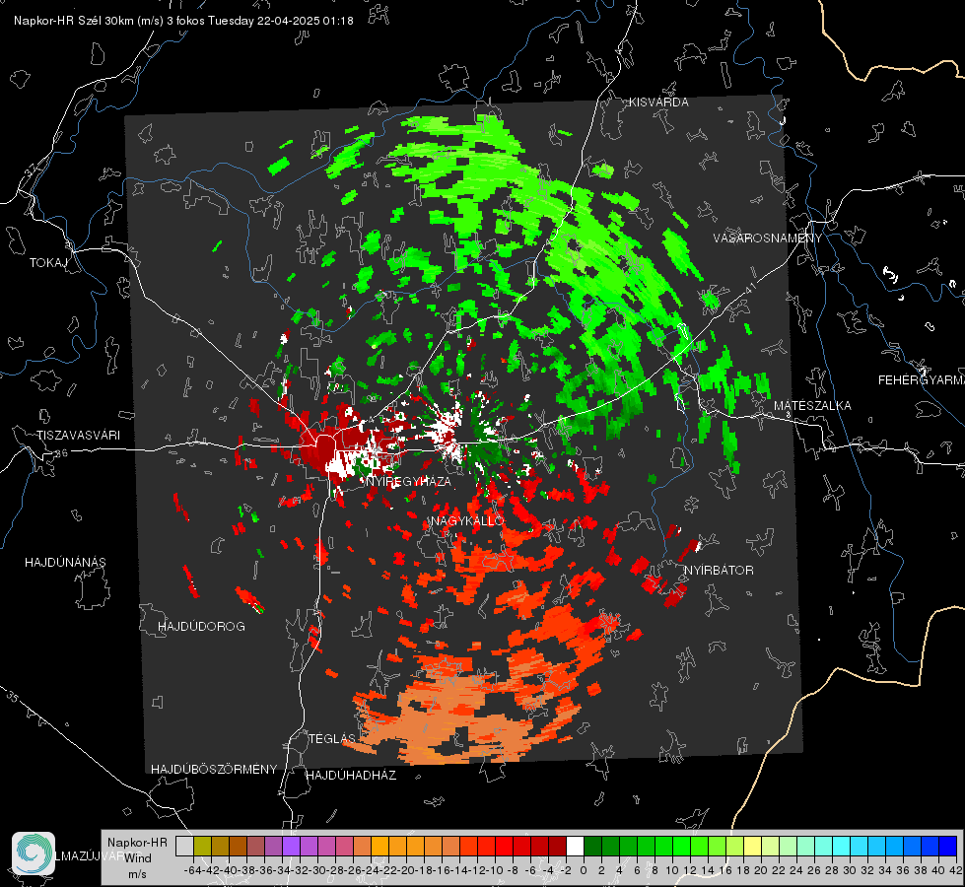Click the pale yellow legend swatch near 18
Viewport: 965px width, 887px height.
click(753, 847)
